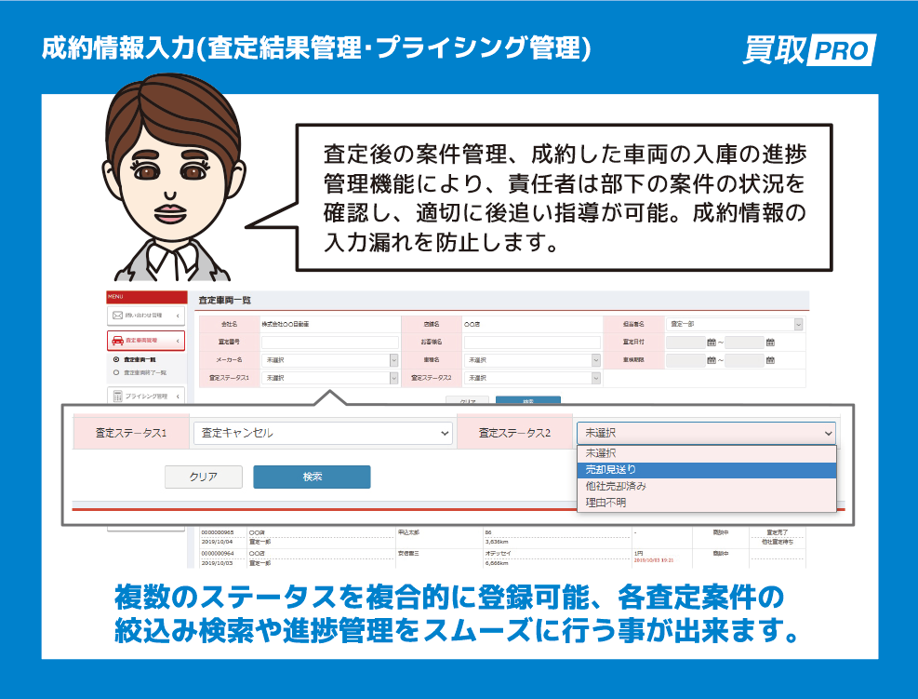Click the envelope icon for 問い合わせ管理
The image size is (918, 699).
117,316
